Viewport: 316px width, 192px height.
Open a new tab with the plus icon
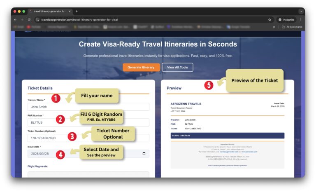[77, 12]
